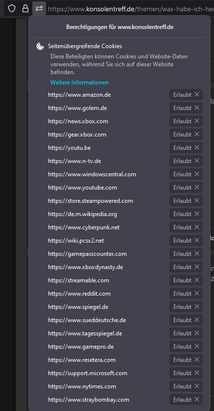Viewport: 214px width, 411px height.
Task: Open the Weitere Informationen link
Action: tap(79, 82)
